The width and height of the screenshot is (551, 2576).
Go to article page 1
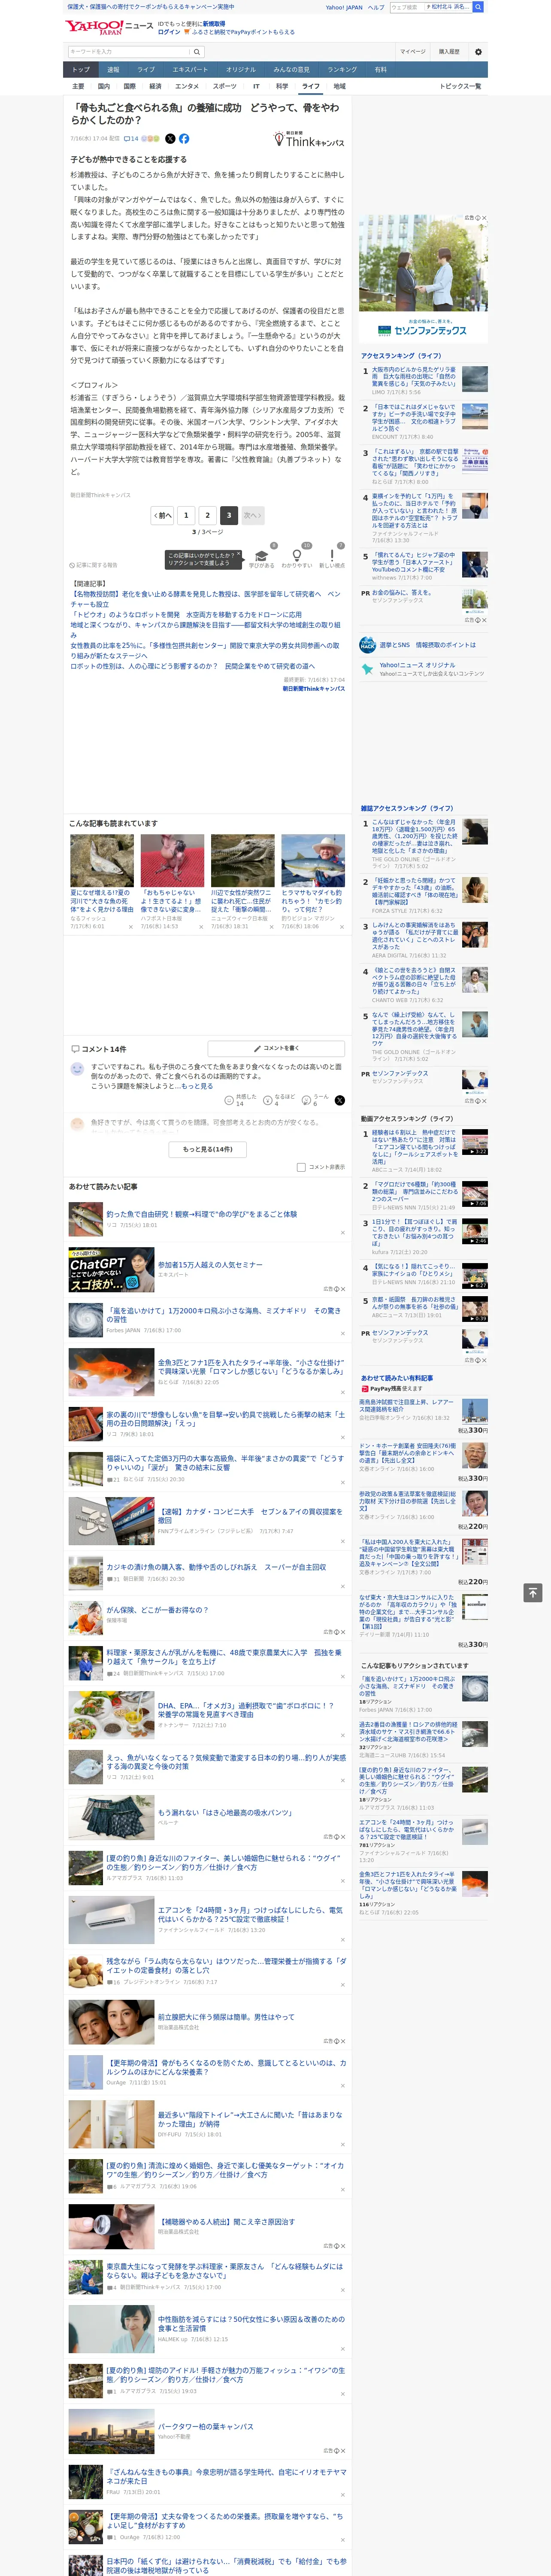[x=186, y=515]
